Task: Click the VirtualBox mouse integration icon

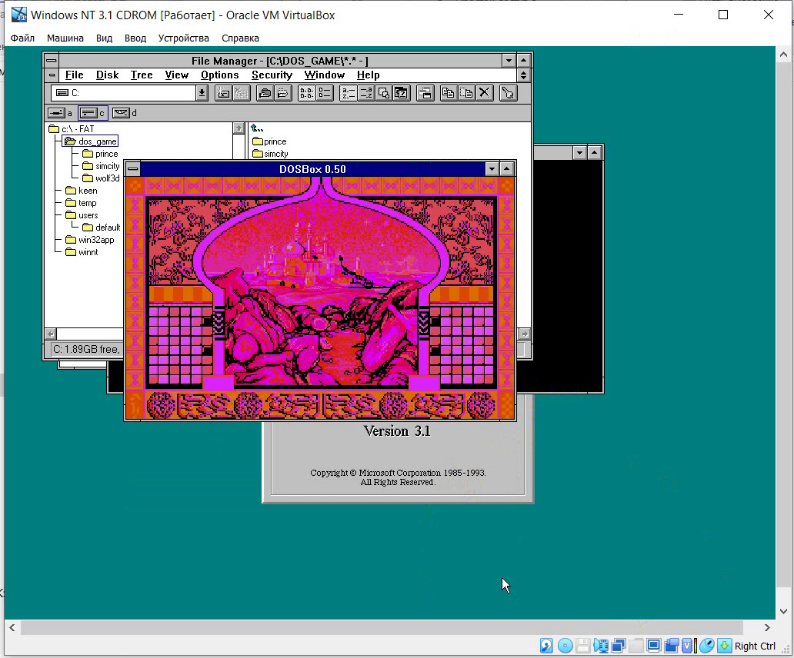Action: coord(707,646)
